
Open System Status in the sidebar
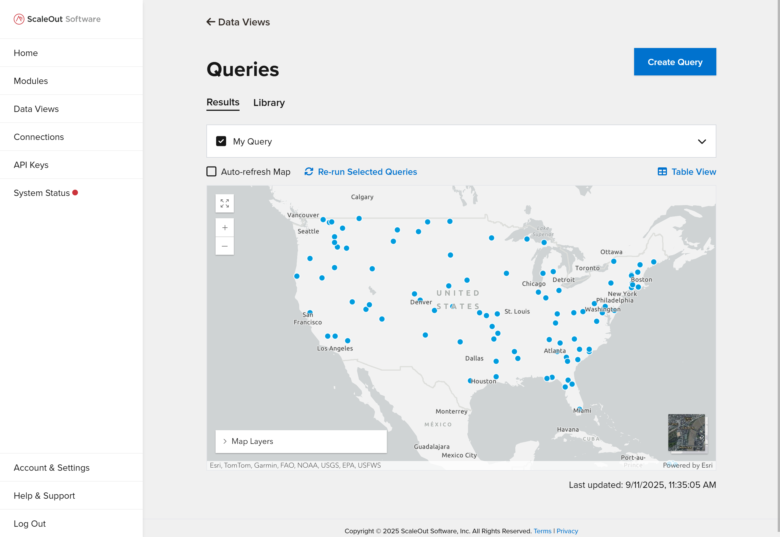tap(71, 193)
